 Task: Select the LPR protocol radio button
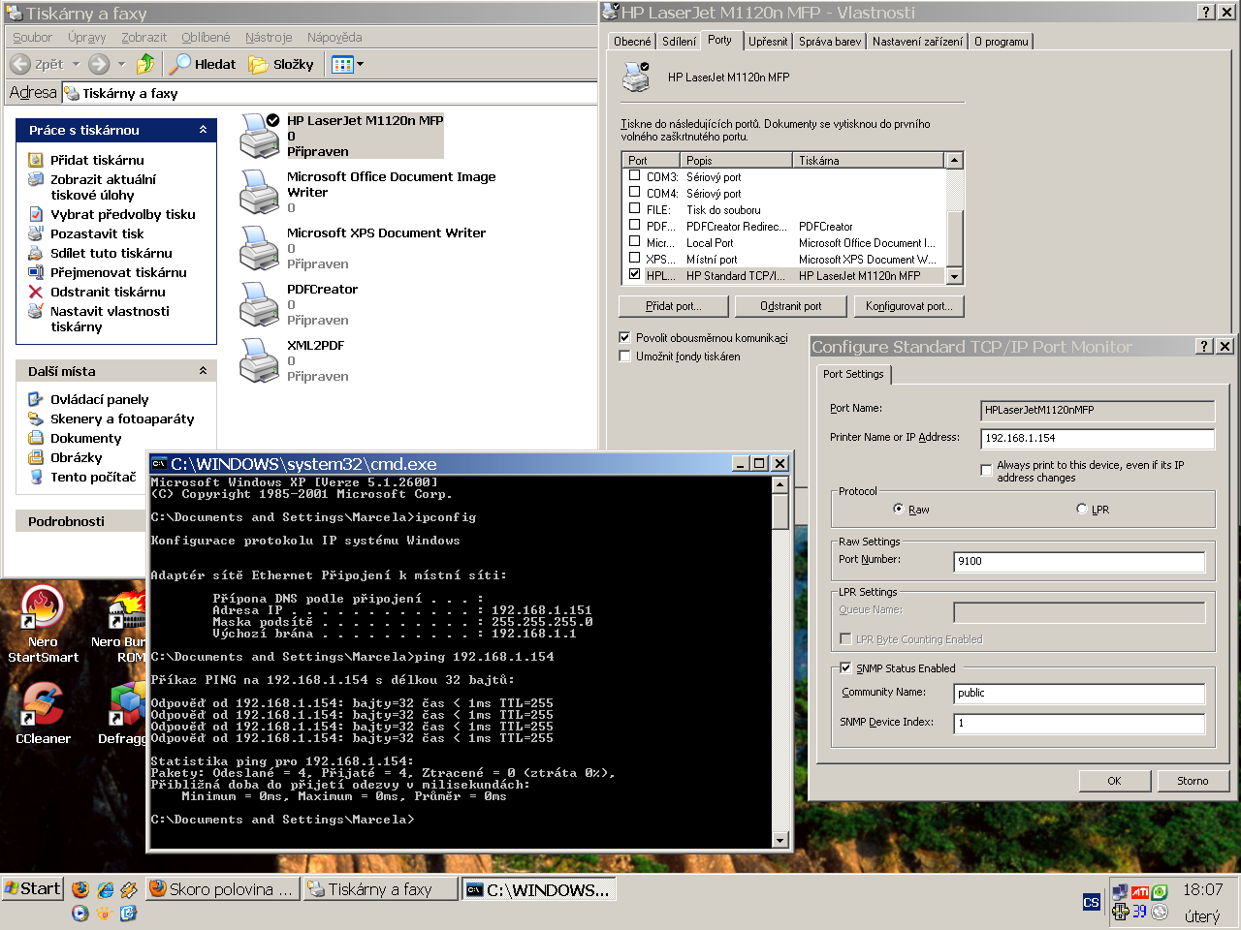coord(1082,509)
